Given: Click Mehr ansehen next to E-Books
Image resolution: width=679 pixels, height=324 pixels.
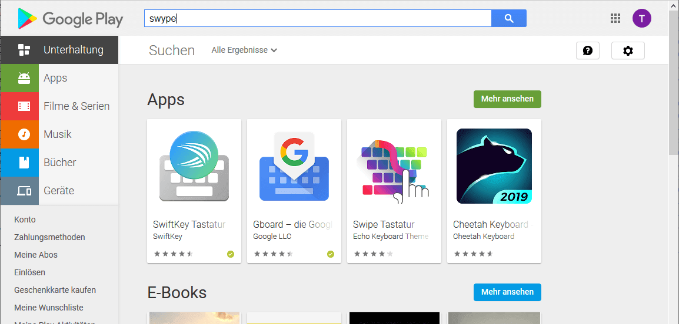Looking at the screenshot, I should pos(507,292).
